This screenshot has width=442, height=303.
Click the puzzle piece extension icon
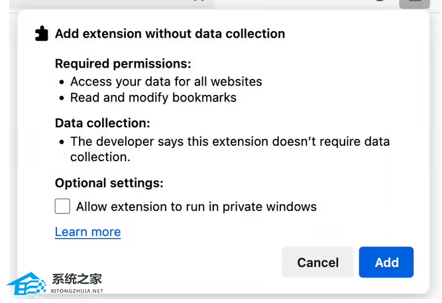point(42,33)
